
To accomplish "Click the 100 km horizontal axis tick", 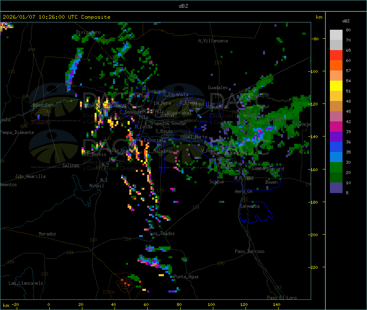I will (211, 304).
